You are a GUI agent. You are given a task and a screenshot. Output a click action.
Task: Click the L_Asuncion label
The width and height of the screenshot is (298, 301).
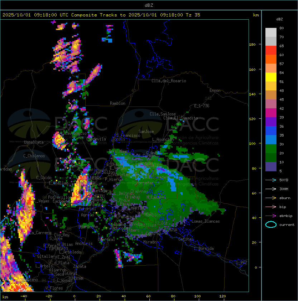click(163, 139)
